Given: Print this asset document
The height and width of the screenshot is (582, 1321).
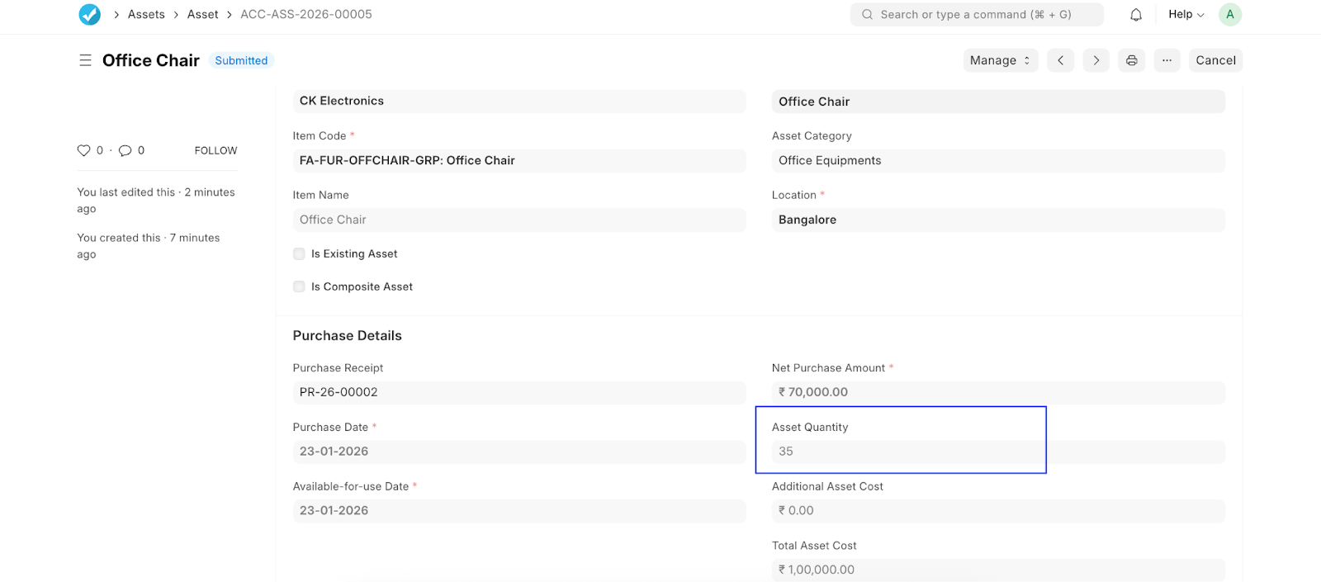Looking at the screenshot, I should 1131,60.
